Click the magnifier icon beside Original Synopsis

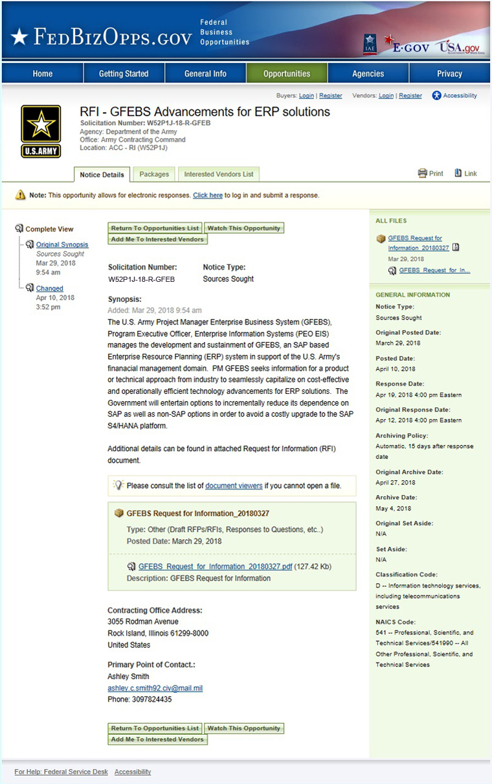30,244
